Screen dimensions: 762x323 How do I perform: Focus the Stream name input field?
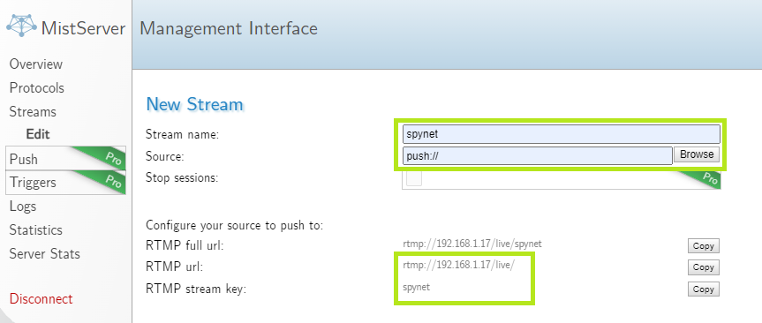pyautogui.click(x=562, y=134)
